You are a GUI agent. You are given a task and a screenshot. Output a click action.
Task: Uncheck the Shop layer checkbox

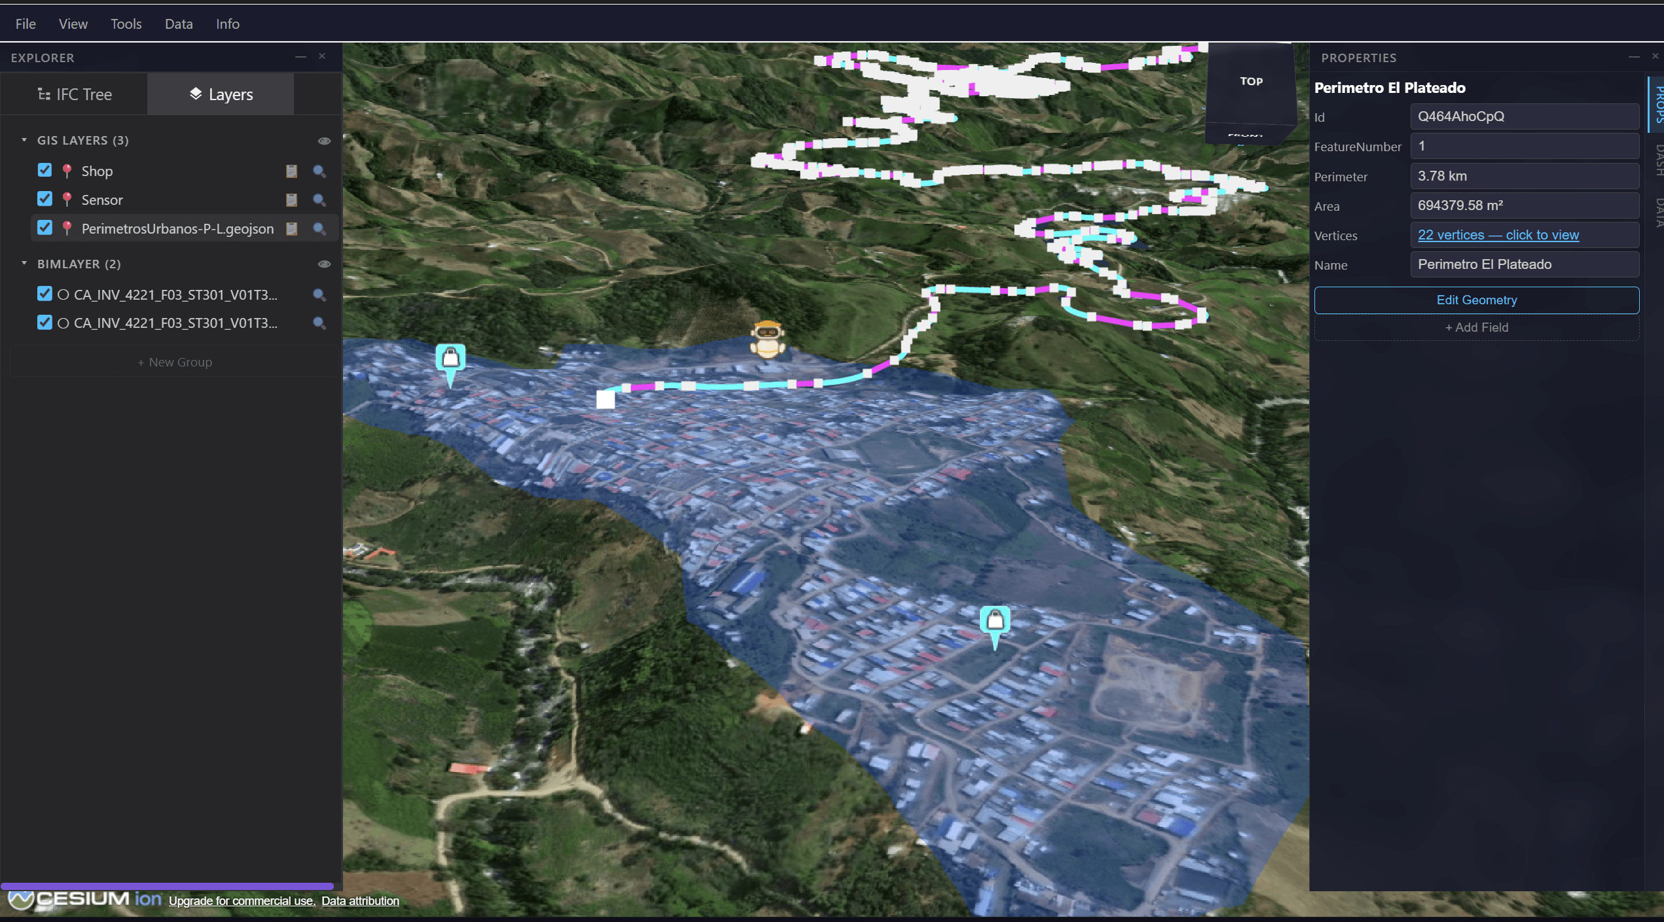(x=45, y=170)
